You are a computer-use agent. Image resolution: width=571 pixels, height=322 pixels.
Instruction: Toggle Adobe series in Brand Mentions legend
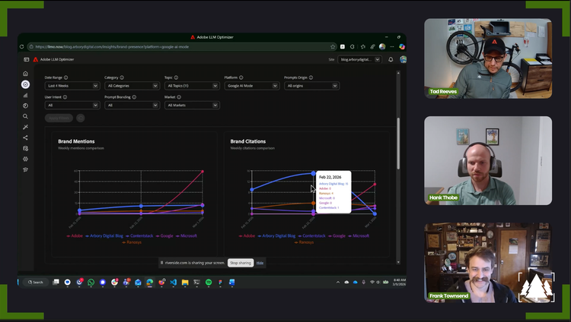[74, 235]
